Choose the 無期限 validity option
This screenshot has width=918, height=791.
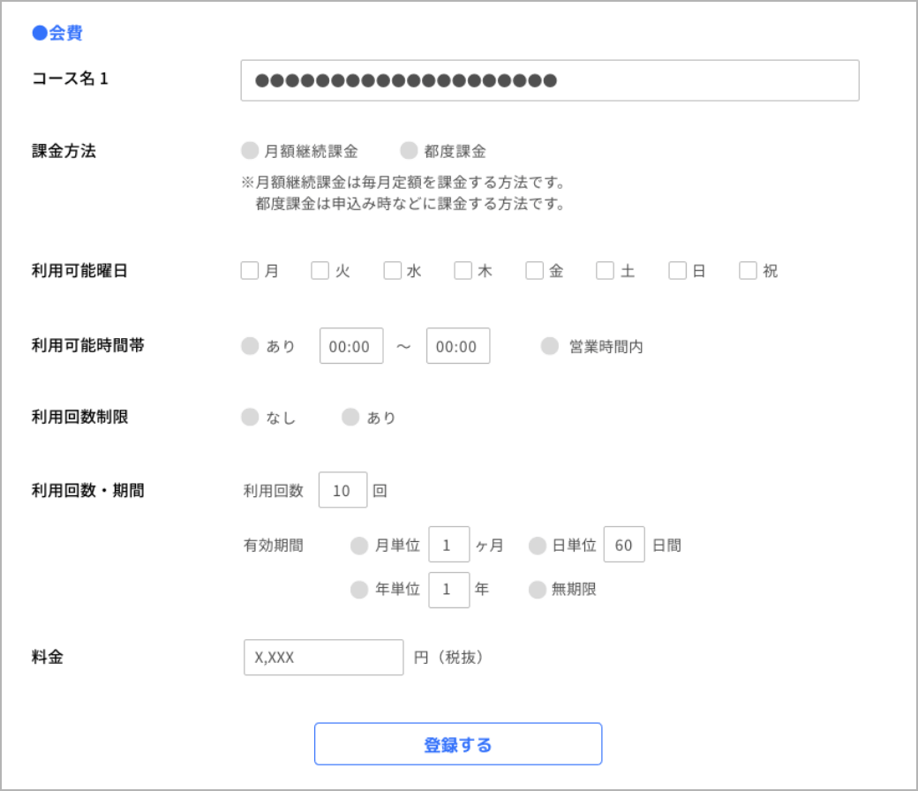pos(538,590)
